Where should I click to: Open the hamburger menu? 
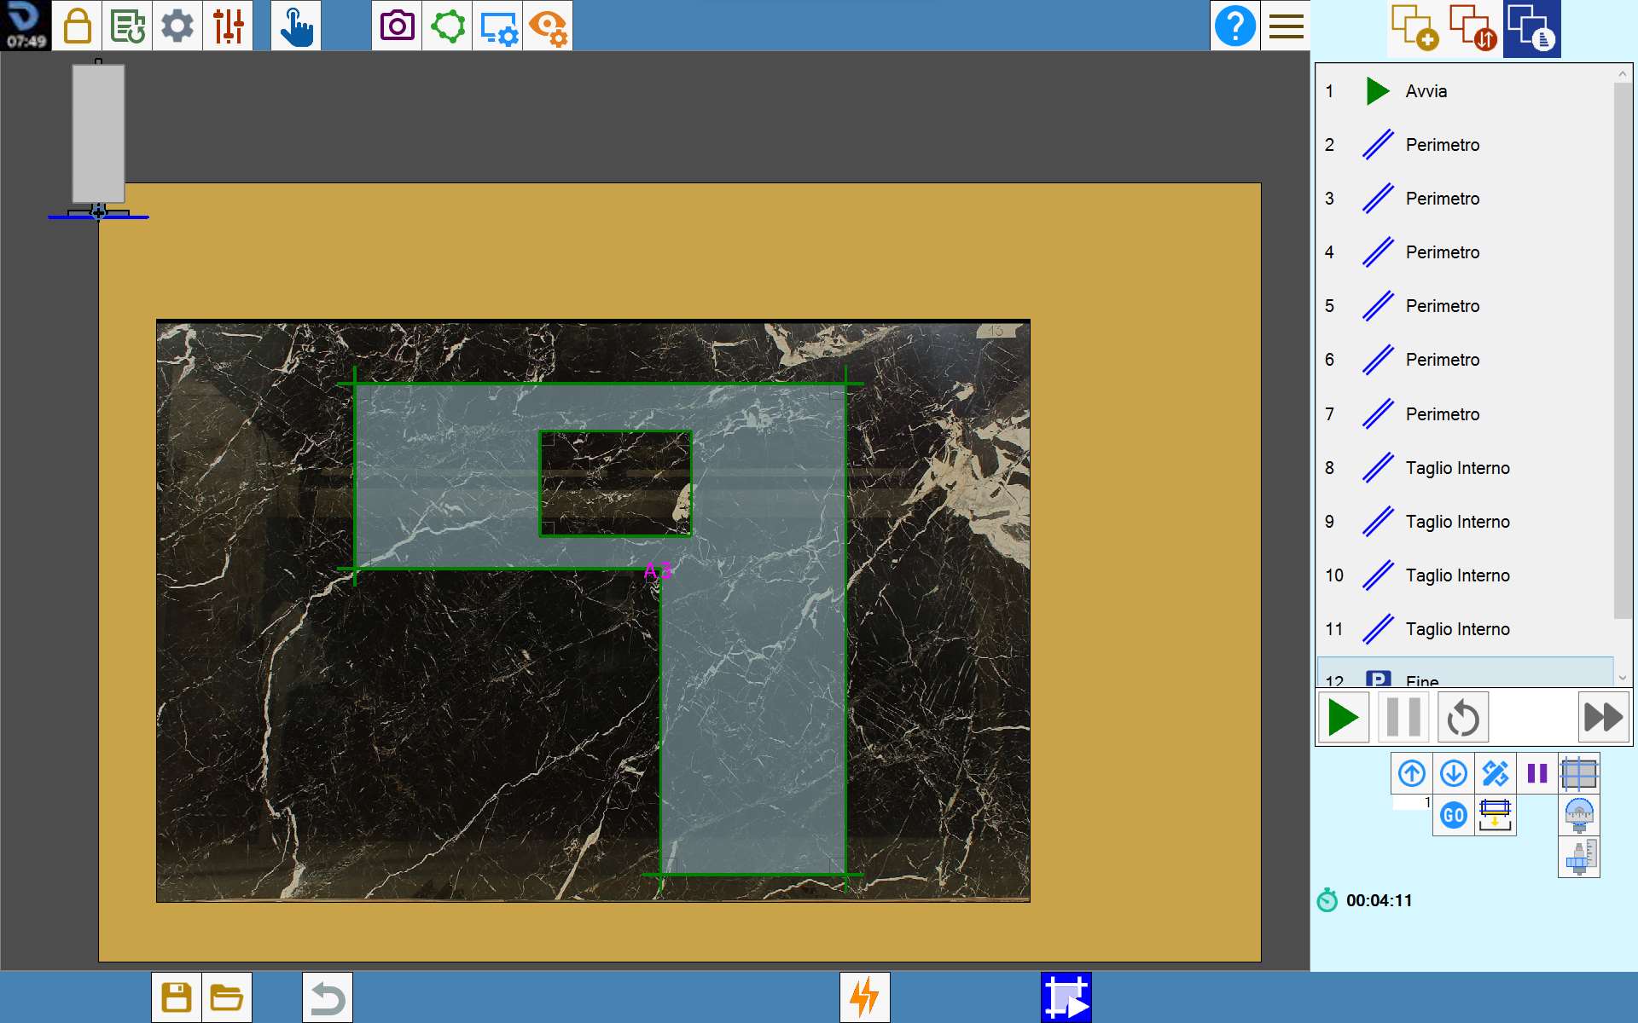pyautogui.click(x=1286, y=26)
